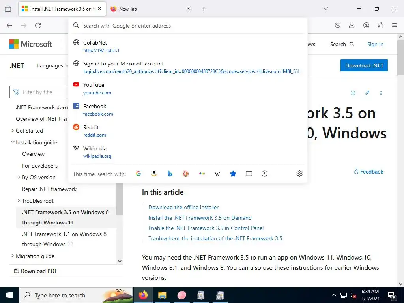Open Install the .NET Framework 3.5 on Demand link

pyautogui.click(x=200, y=218)
